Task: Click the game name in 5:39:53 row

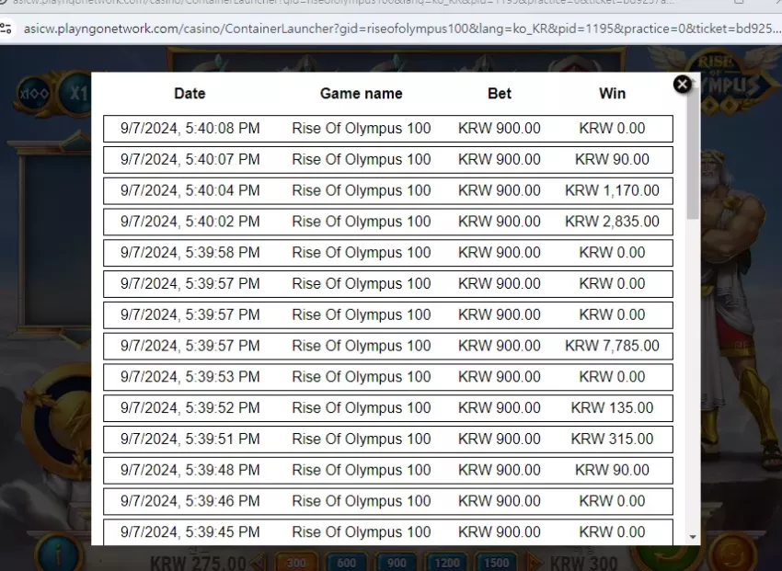Action: coord(361,377)
